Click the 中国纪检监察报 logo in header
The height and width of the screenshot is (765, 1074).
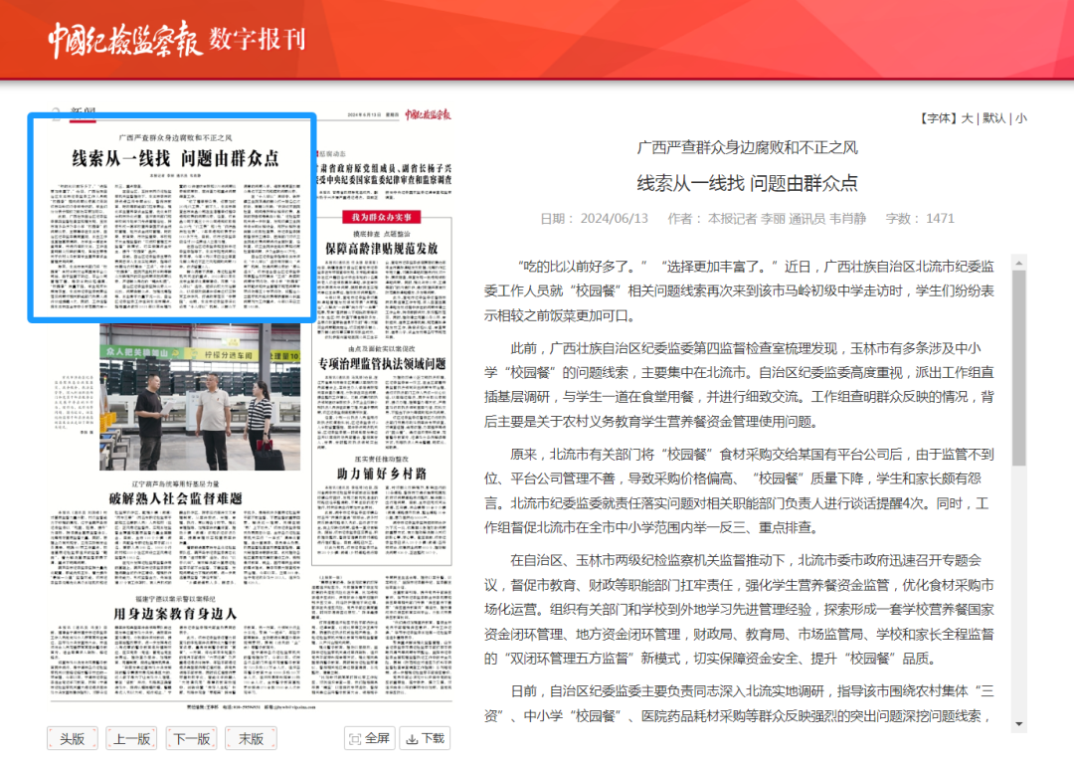point(124,39)
